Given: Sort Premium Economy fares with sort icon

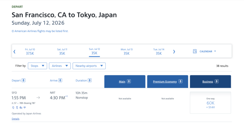Looking at the screenshot, I should pos(180,81).
